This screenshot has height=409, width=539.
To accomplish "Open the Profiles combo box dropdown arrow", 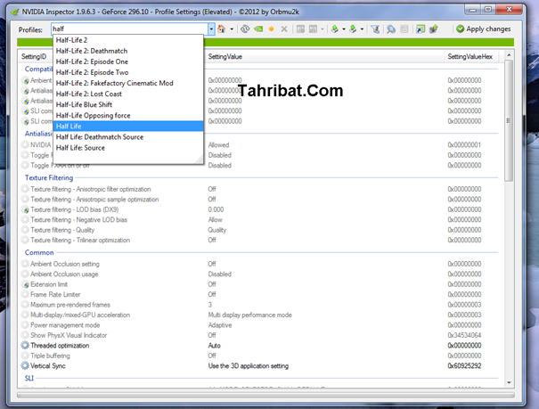I will 211,29.
